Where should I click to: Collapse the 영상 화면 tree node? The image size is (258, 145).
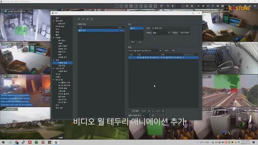(54, 21)
